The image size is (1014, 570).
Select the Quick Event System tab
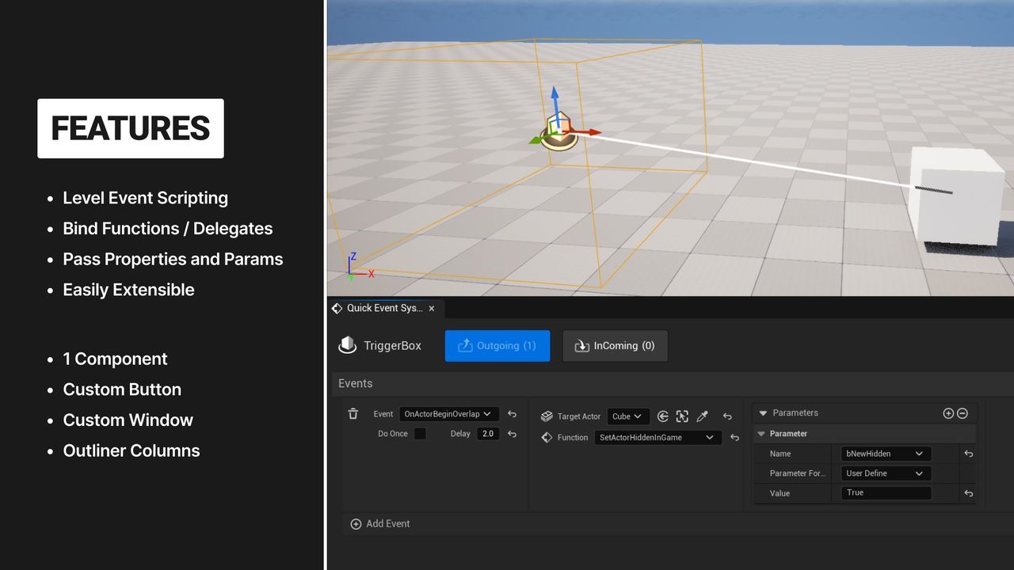[x=384, y=308]
